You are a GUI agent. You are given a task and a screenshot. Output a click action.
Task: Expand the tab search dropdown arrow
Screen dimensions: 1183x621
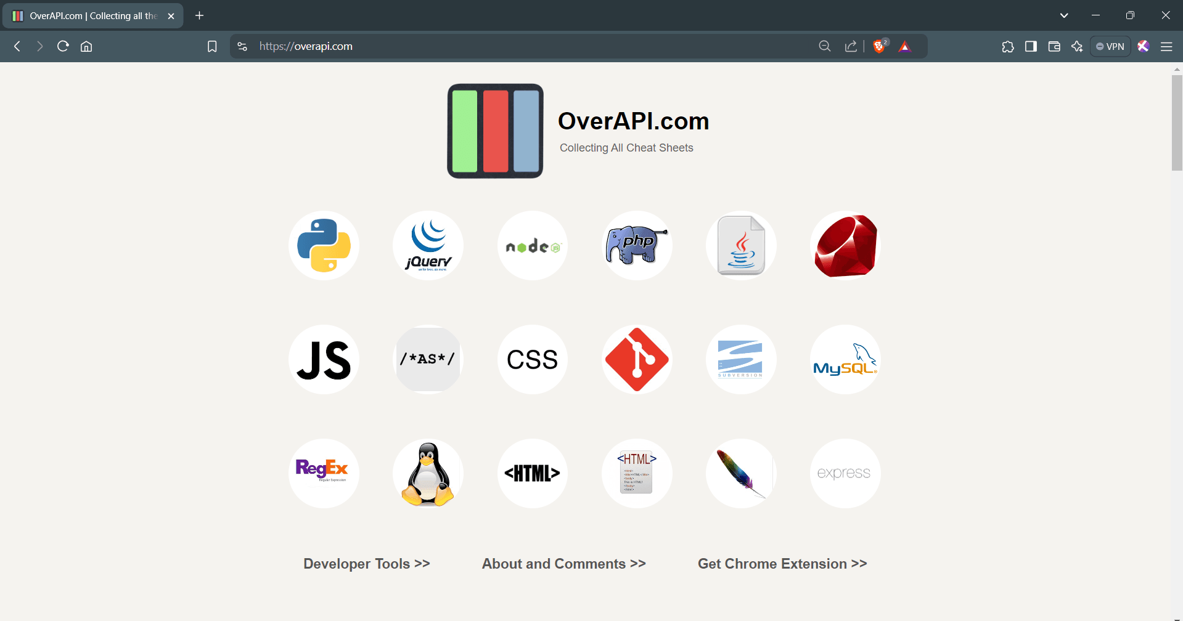point(1064,15)
